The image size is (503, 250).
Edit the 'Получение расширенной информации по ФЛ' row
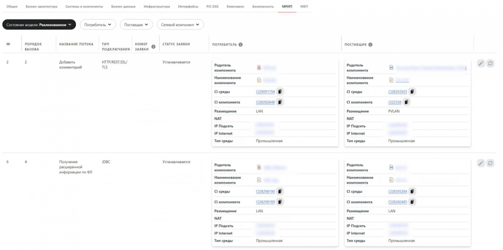click(x=480, y=163)
